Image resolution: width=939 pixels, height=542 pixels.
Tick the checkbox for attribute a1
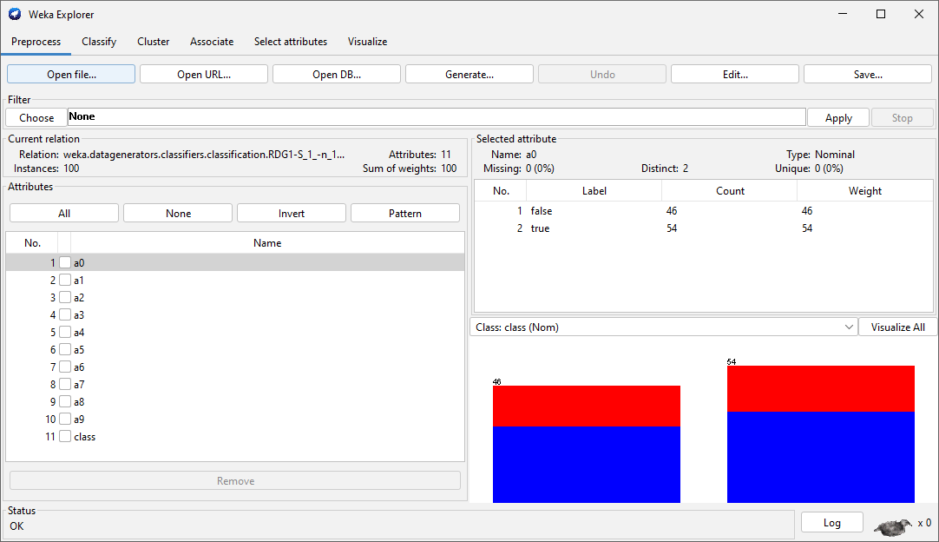click(x=65, y=281)
